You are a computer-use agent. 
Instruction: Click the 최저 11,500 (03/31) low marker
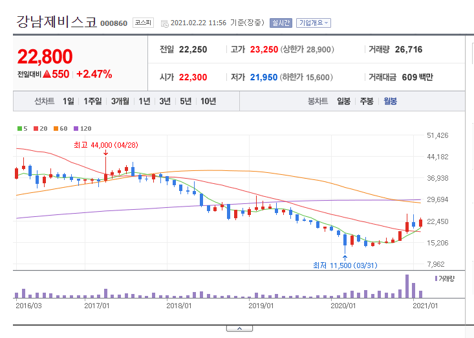(x=345, y=265)
